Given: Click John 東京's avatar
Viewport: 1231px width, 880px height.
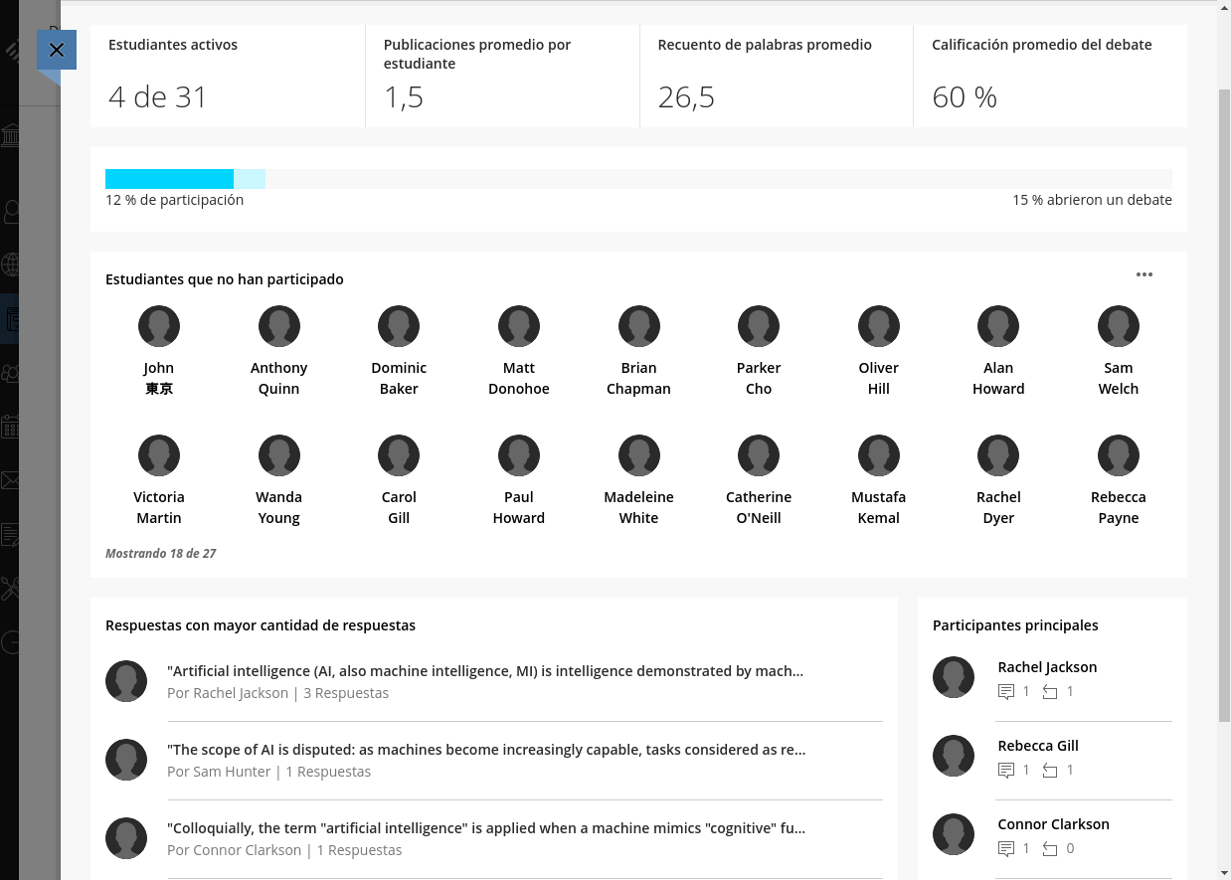Looking at the screenshot, I should pos(159,326).
